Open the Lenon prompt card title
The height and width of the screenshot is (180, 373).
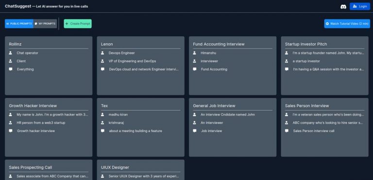point(107,44)
